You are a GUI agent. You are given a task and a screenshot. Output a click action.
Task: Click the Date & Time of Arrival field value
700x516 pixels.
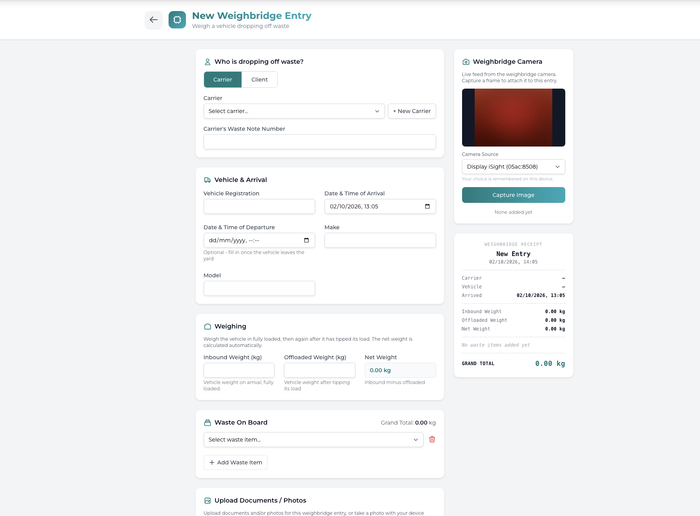coord(354,206)
